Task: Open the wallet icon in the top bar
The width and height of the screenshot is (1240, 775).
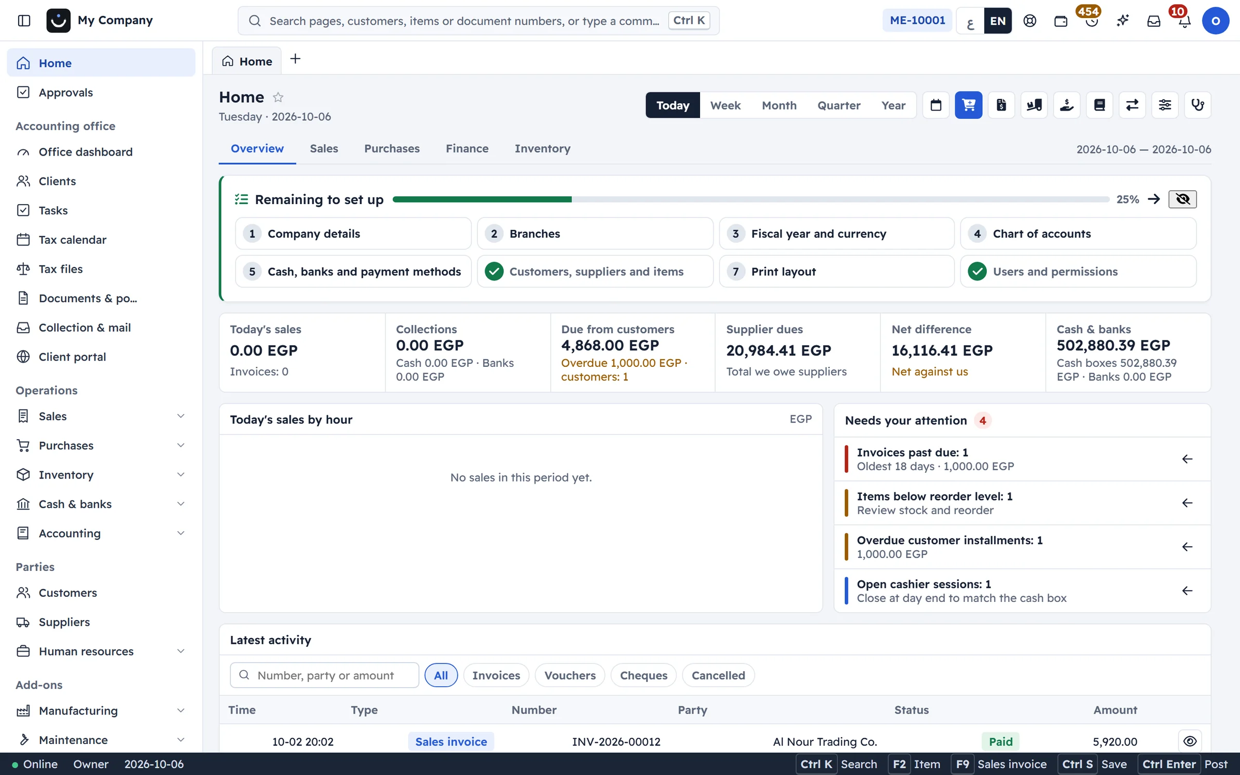Action: [x=1061, y=21]
